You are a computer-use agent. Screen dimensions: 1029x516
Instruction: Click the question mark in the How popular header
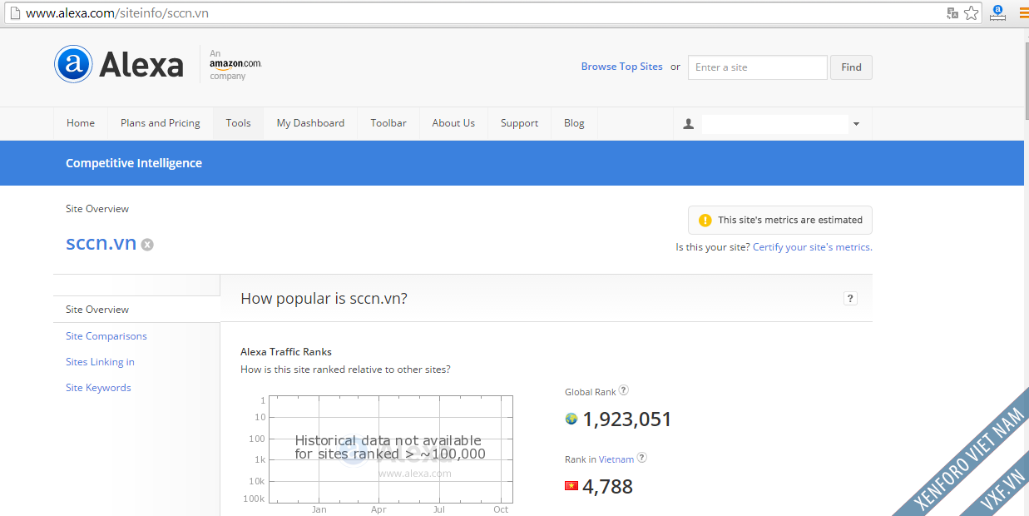[850, 299]
